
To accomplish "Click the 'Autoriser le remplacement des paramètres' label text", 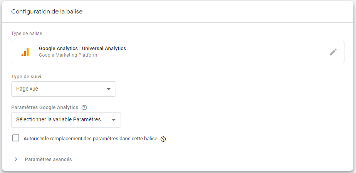I will click(x=90, y=139).
